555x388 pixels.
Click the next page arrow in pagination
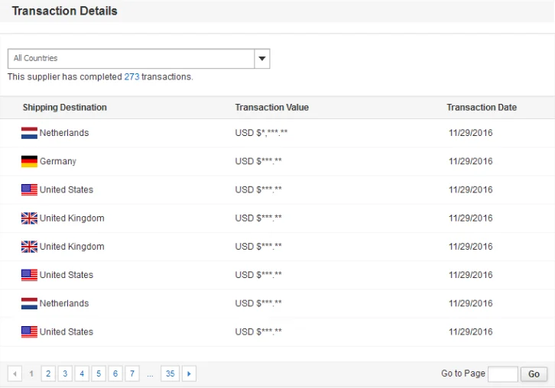[189, 373]
